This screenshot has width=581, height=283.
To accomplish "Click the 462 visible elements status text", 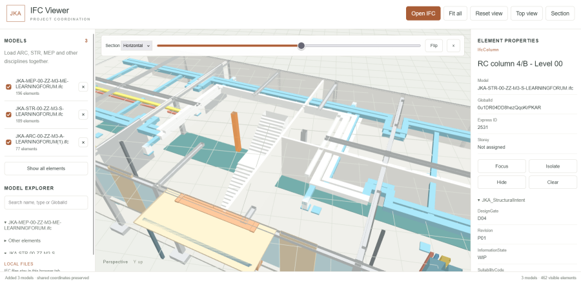I will tap(558, 277).
